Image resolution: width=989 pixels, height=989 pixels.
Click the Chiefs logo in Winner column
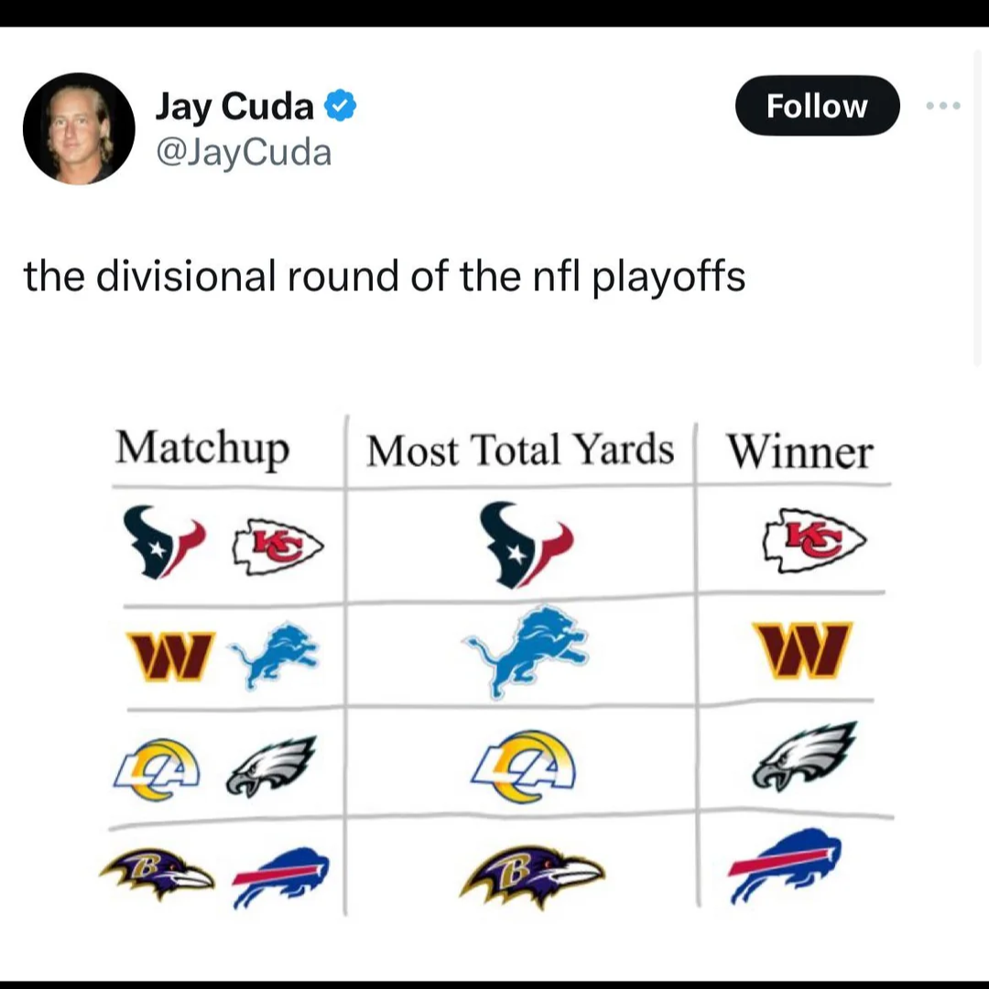point(814,539)
